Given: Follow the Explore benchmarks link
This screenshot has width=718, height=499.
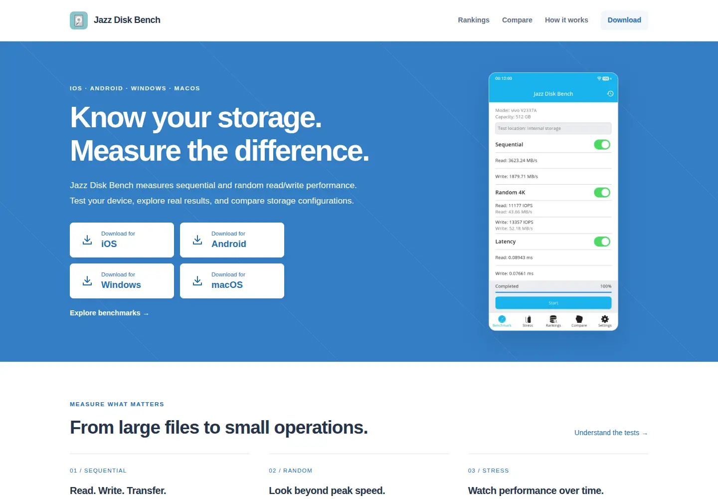Looking at the screenshot, I should pos(109,313).
